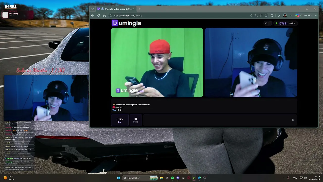This screenshot has height=182, width=323.
Task: Open the favorites list
Action: pos(279,15)
